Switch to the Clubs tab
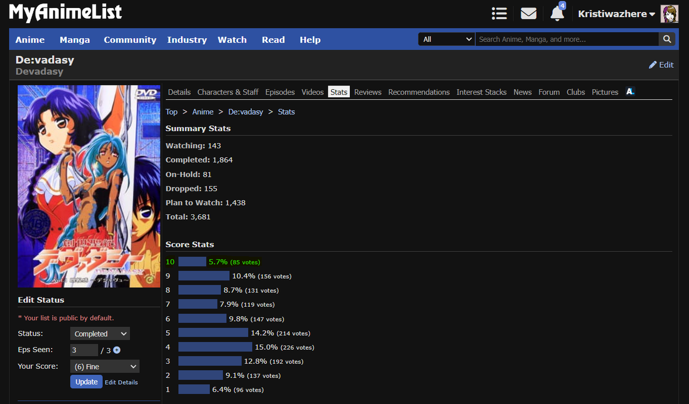Image resolution: width=689 pixels, height=404 pixels. (x=575, y=92)
